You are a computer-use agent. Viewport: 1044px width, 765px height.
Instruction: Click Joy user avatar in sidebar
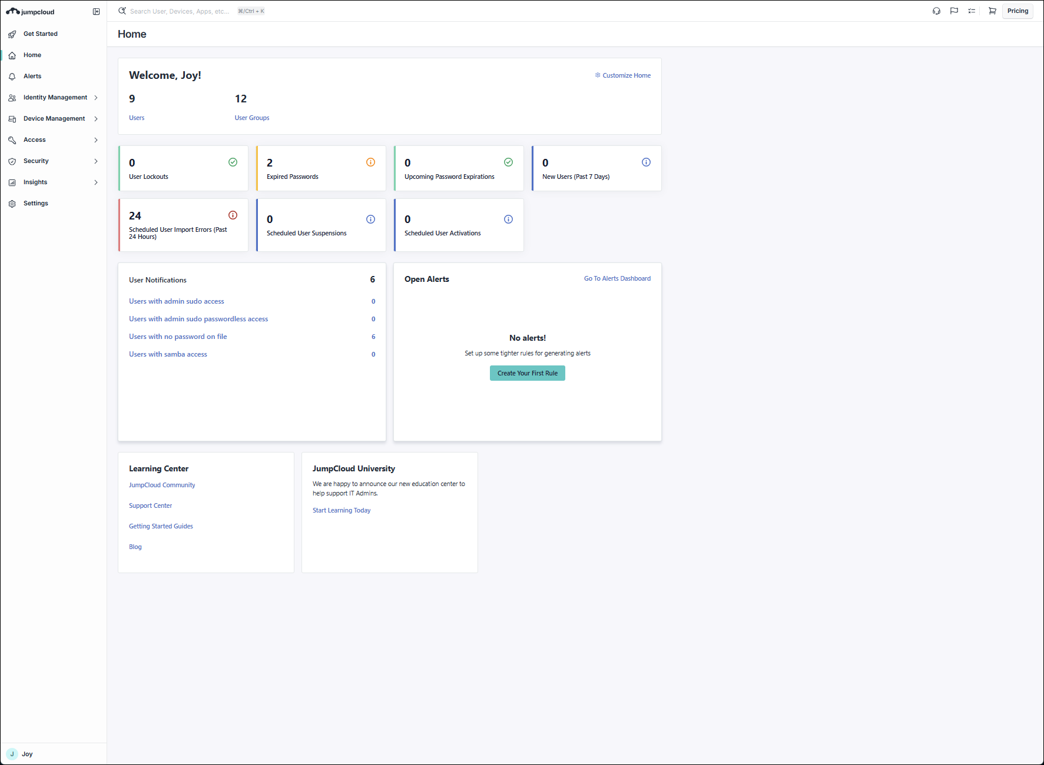pyautogui.click(x=12, y=754)
